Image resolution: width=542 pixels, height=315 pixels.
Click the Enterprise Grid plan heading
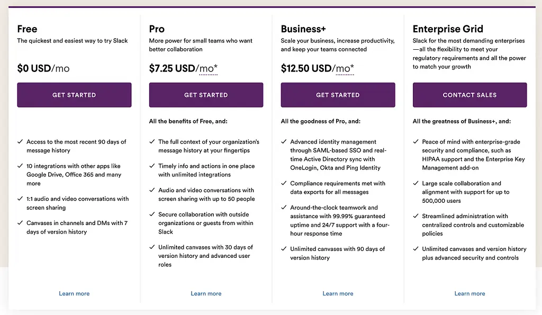coord(448,29)
